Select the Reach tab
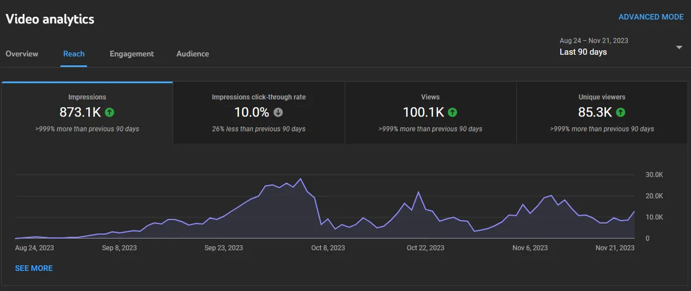 click(x=74, y=54)
